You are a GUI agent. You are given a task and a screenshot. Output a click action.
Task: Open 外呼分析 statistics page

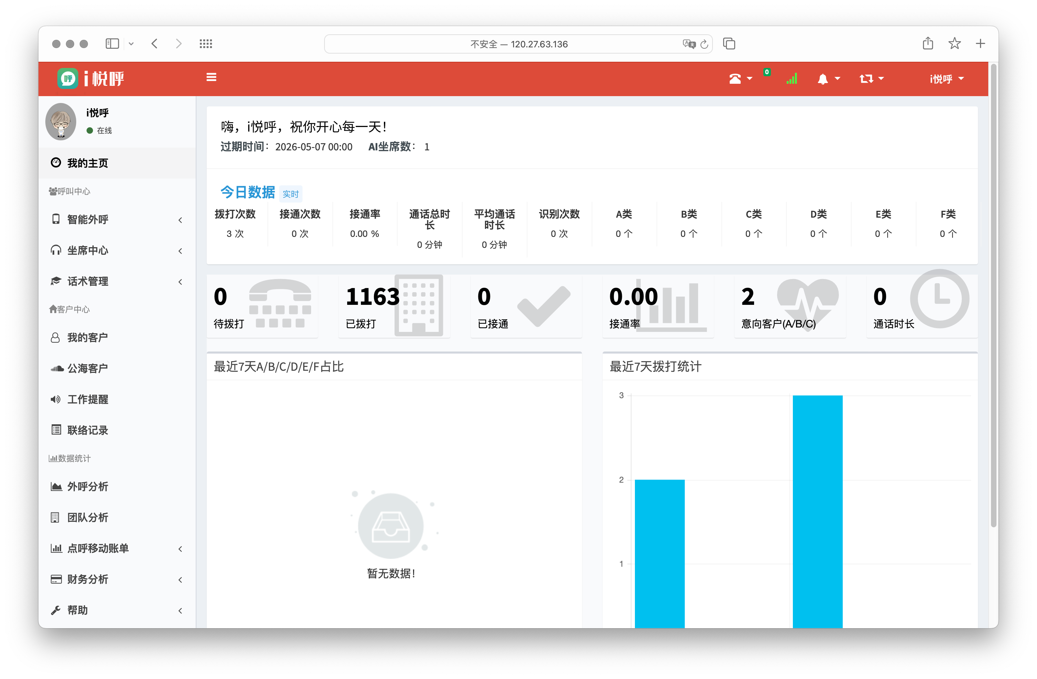[x=88, y=486]
